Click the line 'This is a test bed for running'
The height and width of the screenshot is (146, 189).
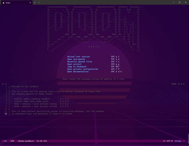tap(56, 91)
